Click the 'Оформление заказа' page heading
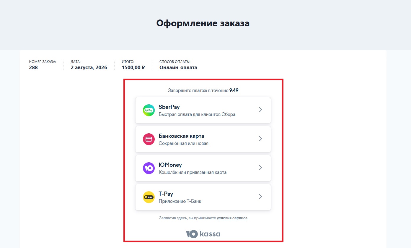411x248 pixels. coord(203,23)
